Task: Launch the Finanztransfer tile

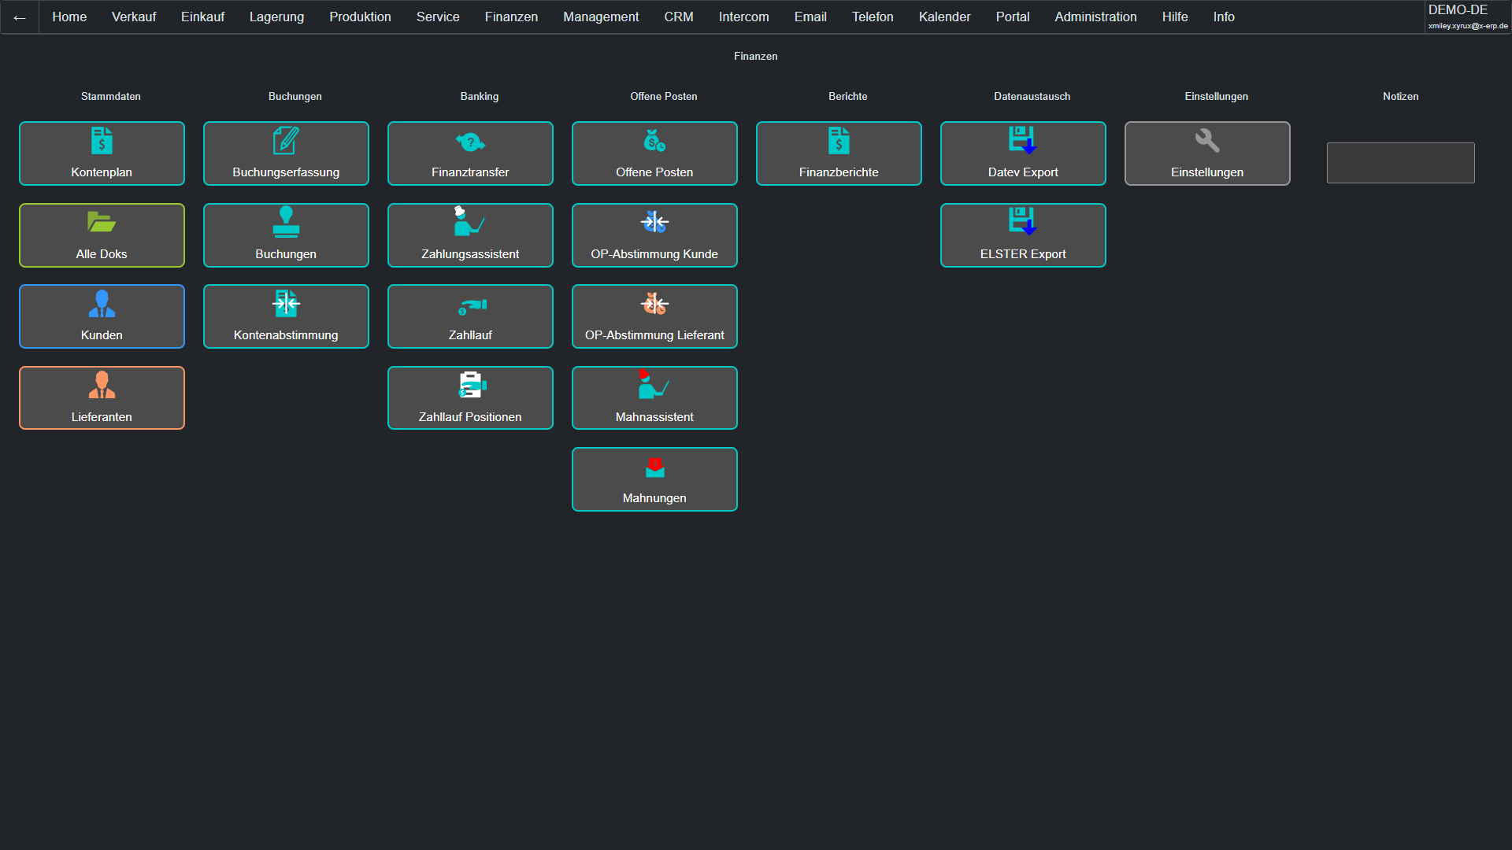Action: (x=470, y=153)
